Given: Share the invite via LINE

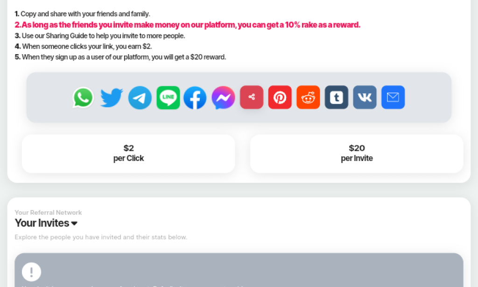Looking at the screenshot, I should (168, 98).
